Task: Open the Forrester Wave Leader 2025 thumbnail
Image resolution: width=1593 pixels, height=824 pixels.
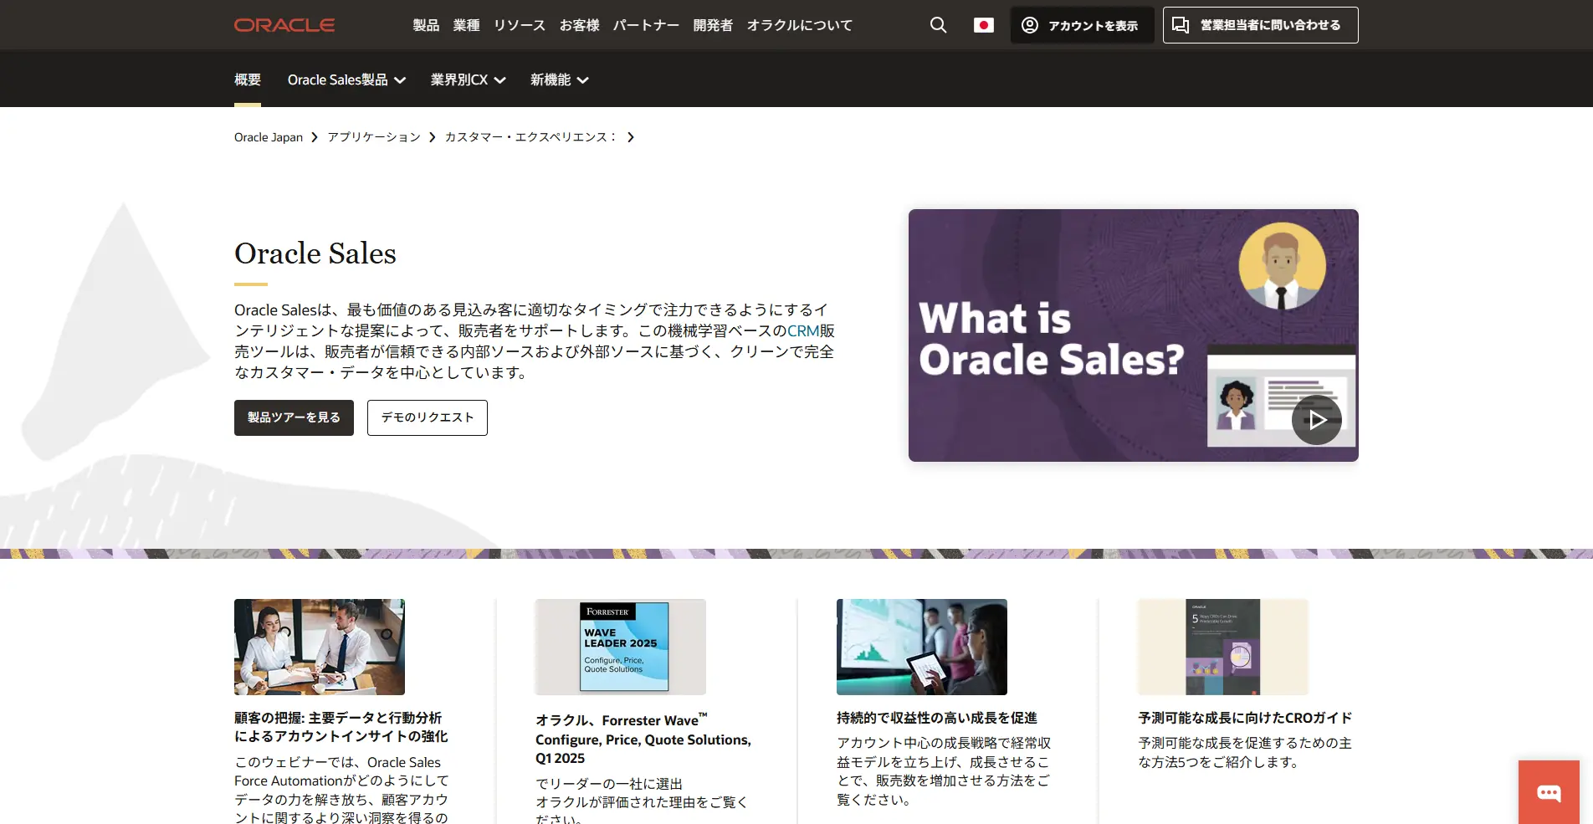Action: tap(621, 647)
